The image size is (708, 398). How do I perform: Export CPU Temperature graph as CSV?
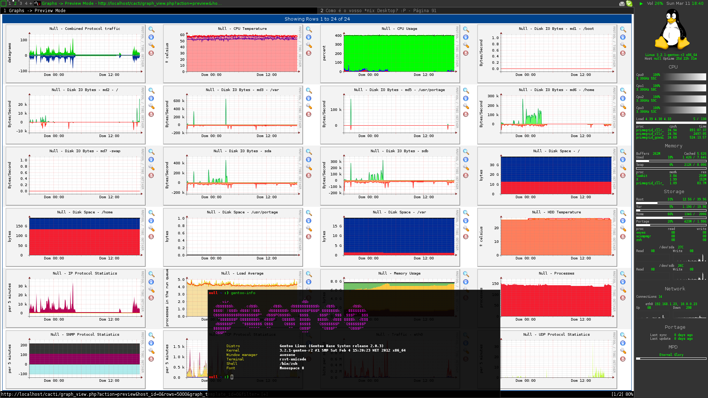(309, 37)
